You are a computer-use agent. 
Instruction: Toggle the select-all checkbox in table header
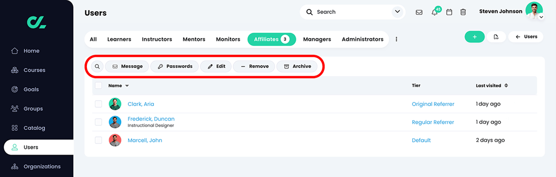point(98,85)
